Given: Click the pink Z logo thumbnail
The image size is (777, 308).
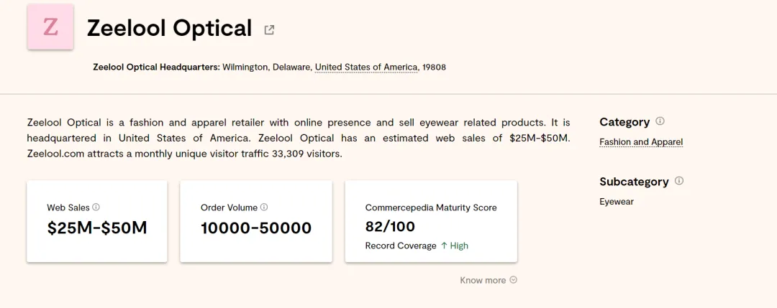Looking at the screenshot, I should (x=50, y=27).
